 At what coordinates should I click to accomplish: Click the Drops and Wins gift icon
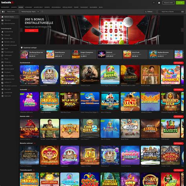(2, 76)
